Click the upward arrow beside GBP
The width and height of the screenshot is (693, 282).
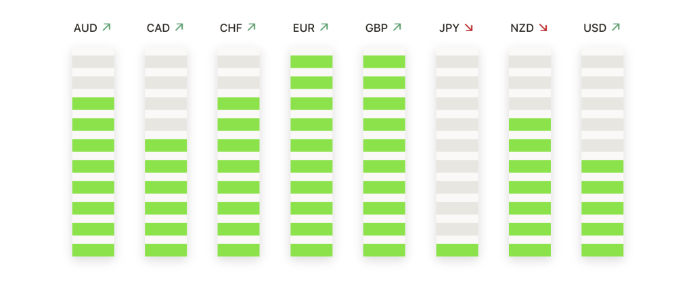[397, 27]
